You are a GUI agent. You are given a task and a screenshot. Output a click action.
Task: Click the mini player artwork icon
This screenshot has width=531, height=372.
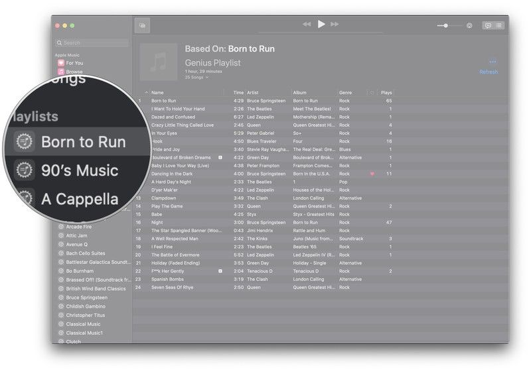pos(142,26)
